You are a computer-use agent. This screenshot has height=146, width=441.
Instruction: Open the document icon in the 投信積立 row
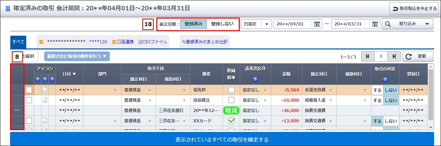click(45, 100)
